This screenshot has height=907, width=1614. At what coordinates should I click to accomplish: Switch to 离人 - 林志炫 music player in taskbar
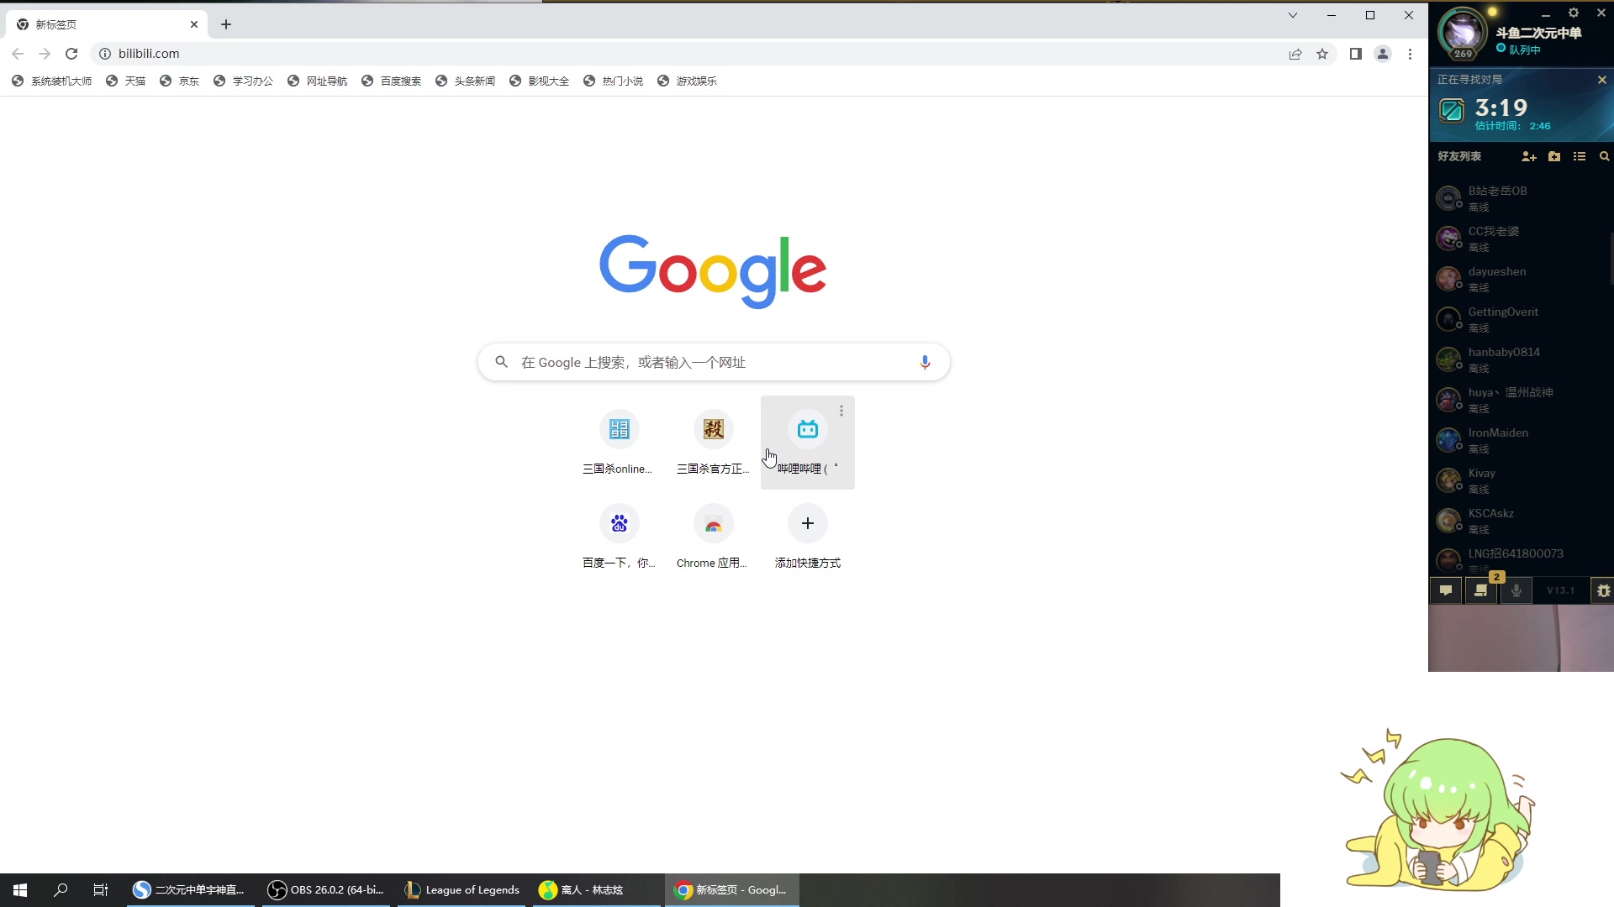point(597,890)
